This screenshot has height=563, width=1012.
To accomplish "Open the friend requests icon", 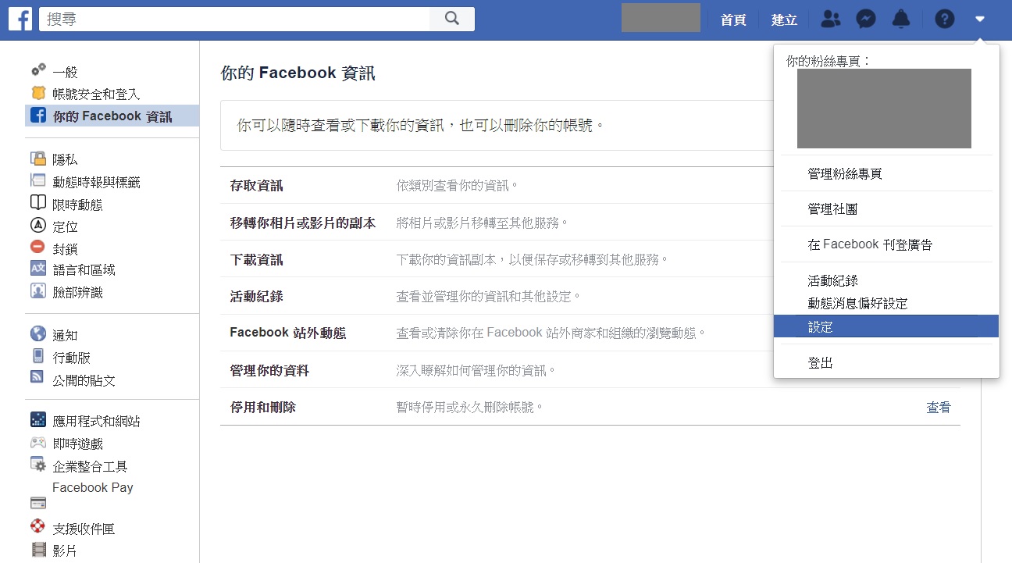I will [x=831, y=20].
